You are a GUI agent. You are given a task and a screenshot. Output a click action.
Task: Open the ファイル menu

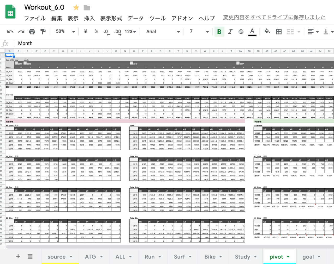pos(35,18)
